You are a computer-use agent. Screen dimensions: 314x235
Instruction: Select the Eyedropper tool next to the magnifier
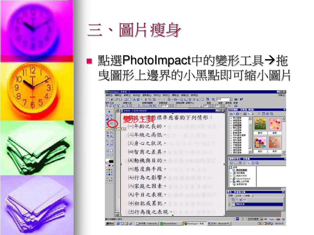pos(112,141)
